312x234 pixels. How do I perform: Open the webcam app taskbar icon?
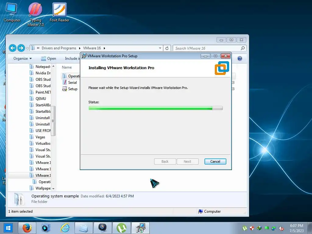[103, 228]
